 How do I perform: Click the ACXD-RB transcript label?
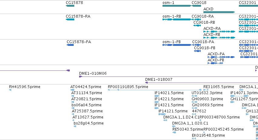(x=212, y=35)
